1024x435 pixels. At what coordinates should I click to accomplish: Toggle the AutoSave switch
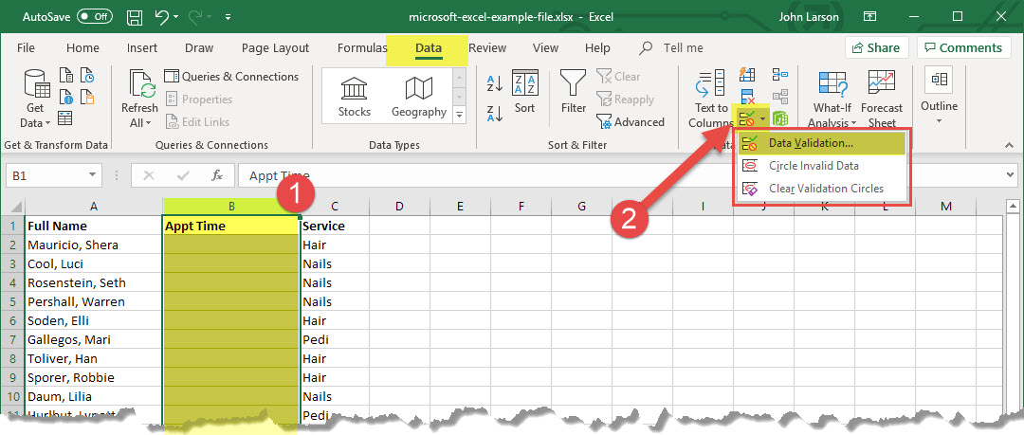point(94,16)
